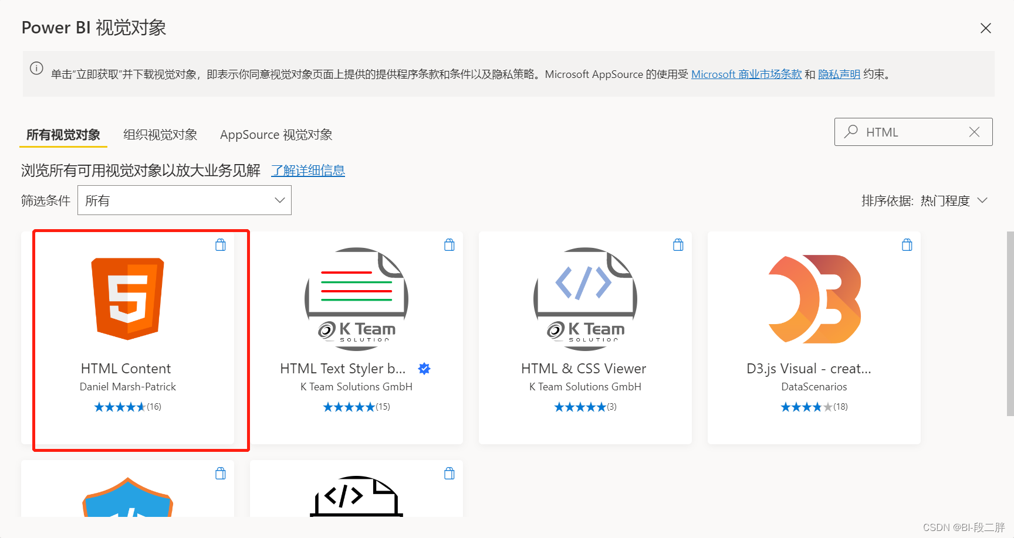Click Daniel Marsh-Patrick publisher name

point(128,387)
